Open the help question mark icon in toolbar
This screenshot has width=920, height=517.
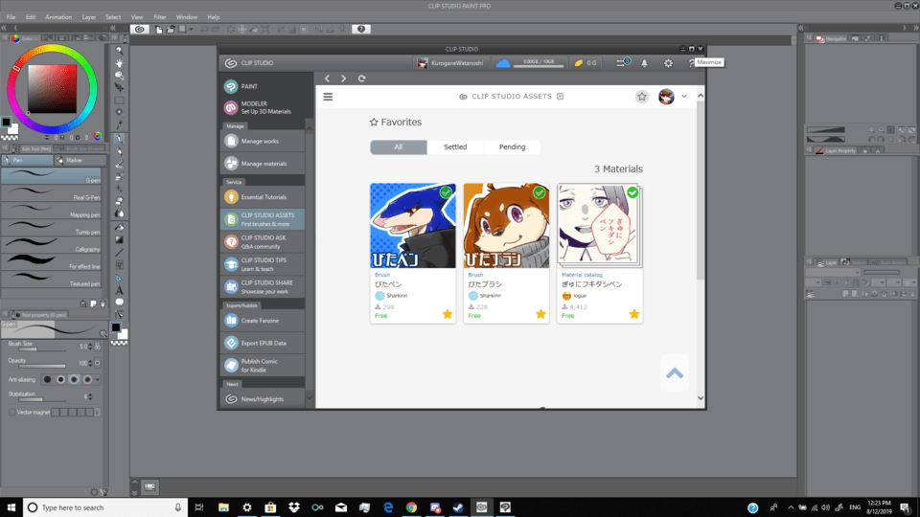click(361, 30)
